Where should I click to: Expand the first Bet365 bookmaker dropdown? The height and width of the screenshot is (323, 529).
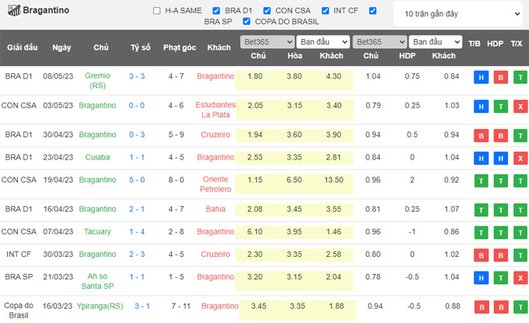(x=266, y=41)
